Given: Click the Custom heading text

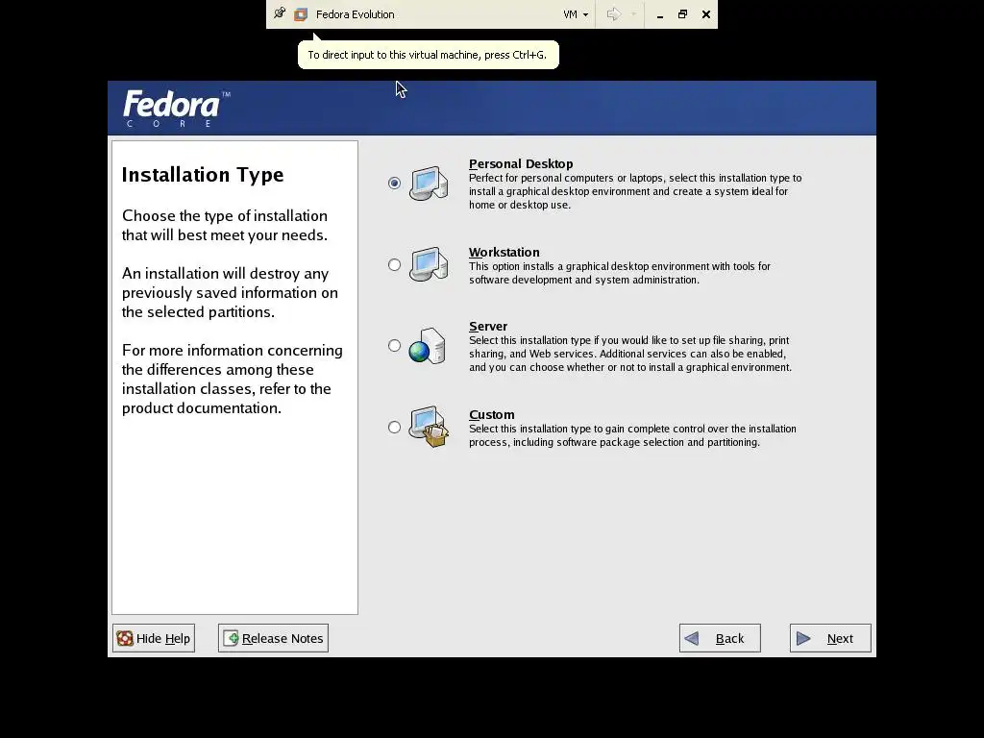Looking at the screenshot, I should tap(491, 415).
